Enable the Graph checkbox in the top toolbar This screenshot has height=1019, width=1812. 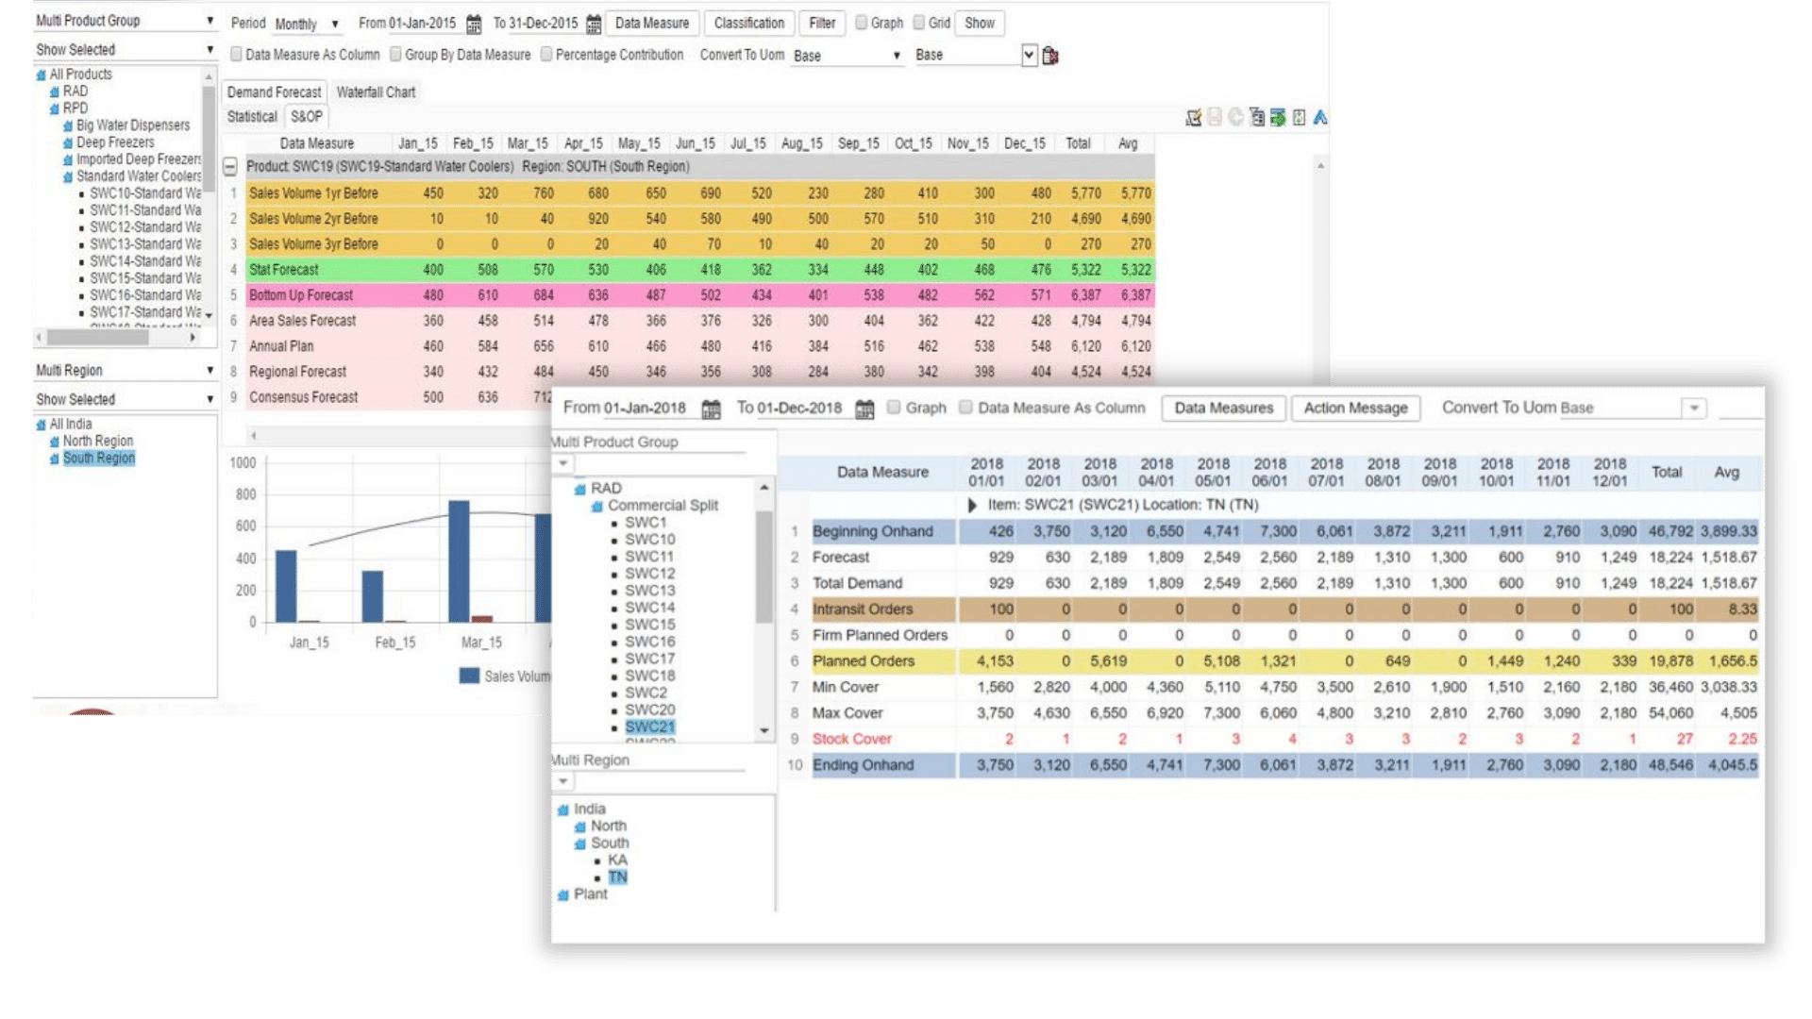[x=862, y=24]
